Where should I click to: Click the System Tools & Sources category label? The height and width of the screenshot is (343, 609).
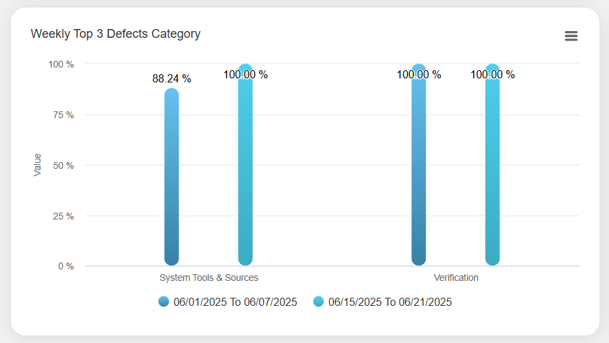coord(209,278)
